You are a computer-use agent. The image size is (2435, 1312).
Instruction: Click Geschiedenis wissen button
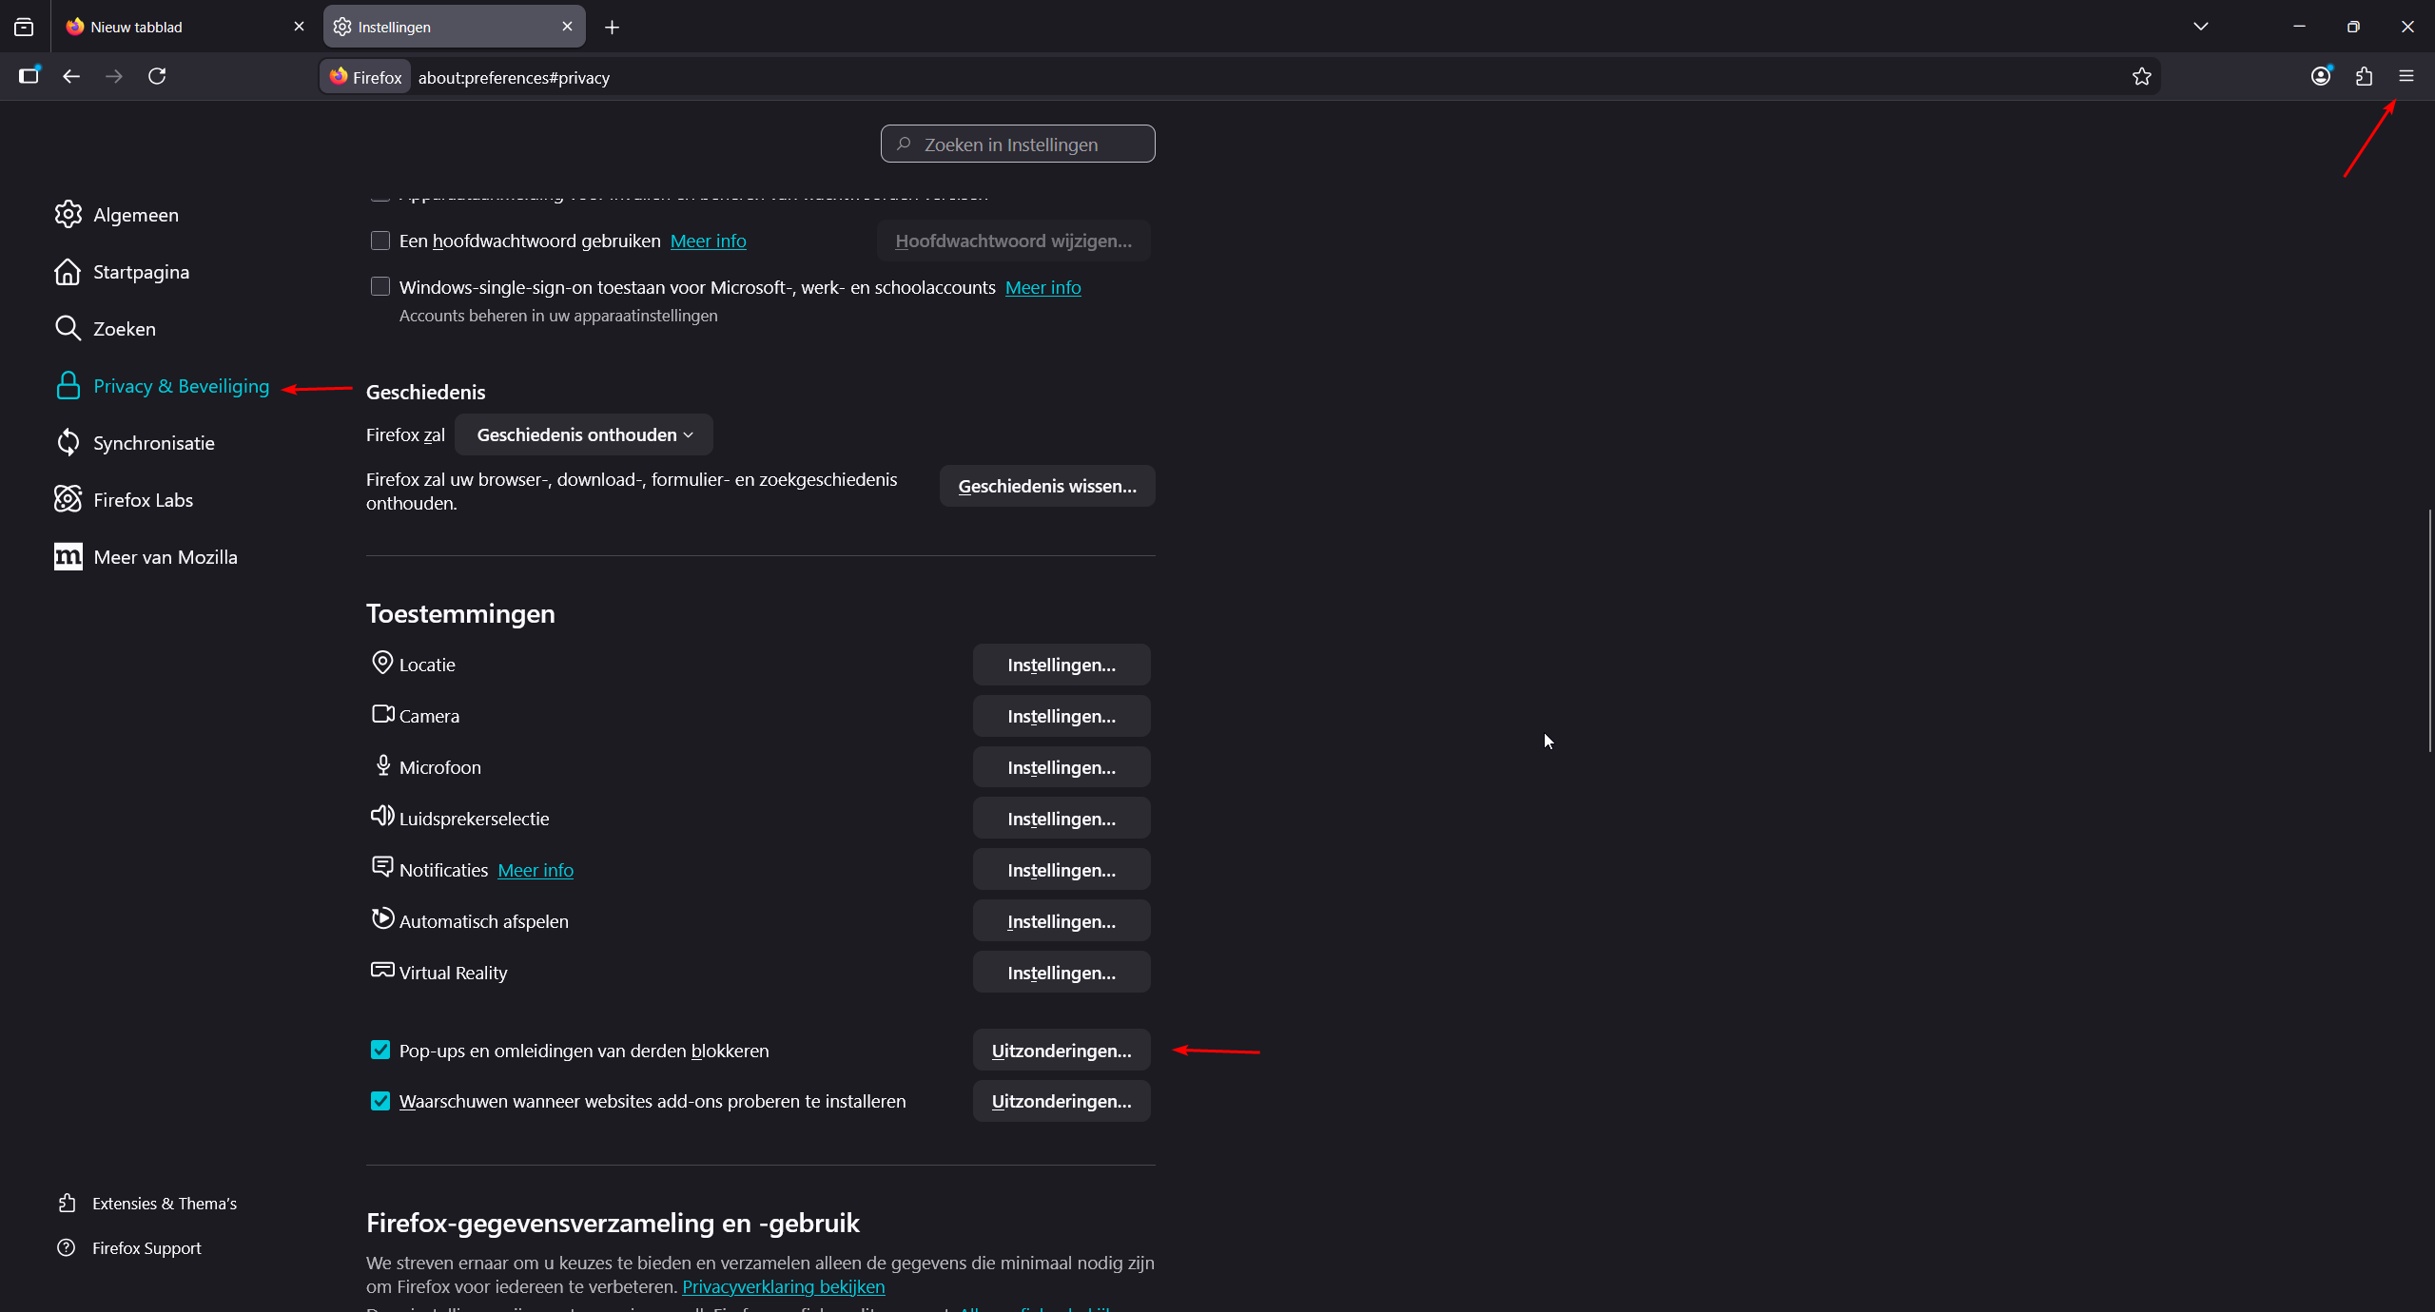1046,486
